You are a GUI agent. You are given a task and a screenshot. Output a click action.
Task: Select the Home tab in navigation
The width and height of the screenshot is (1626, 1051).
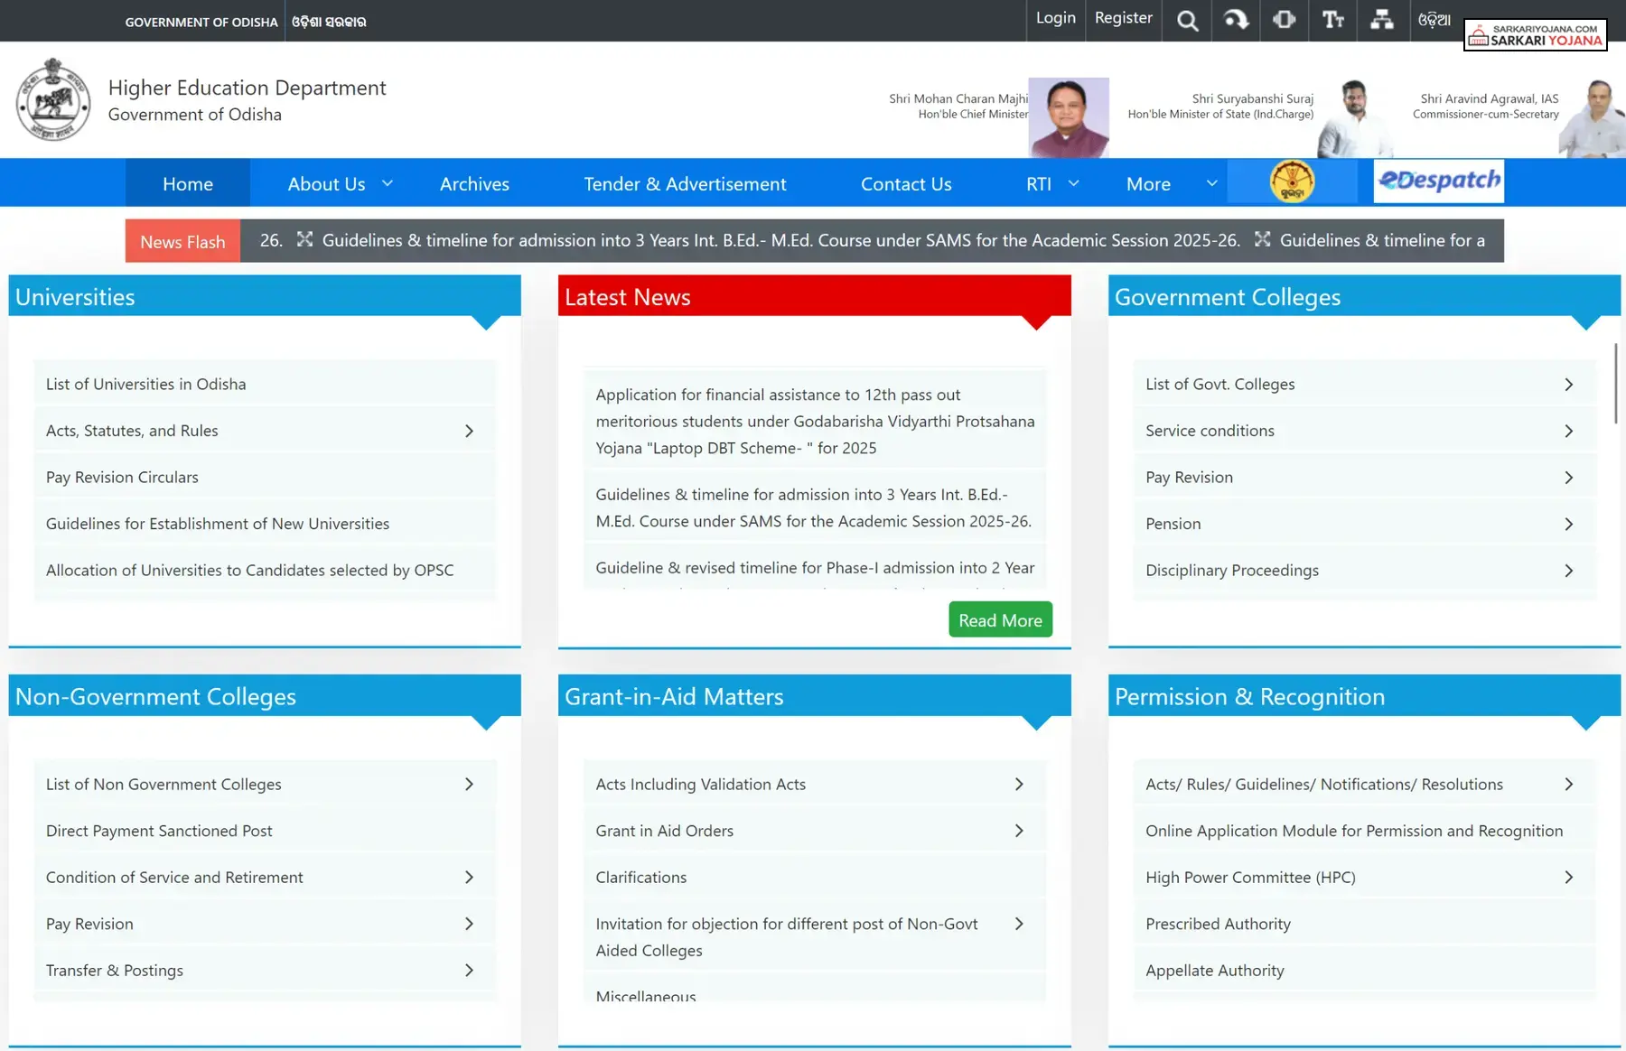[x=187, y=183]
